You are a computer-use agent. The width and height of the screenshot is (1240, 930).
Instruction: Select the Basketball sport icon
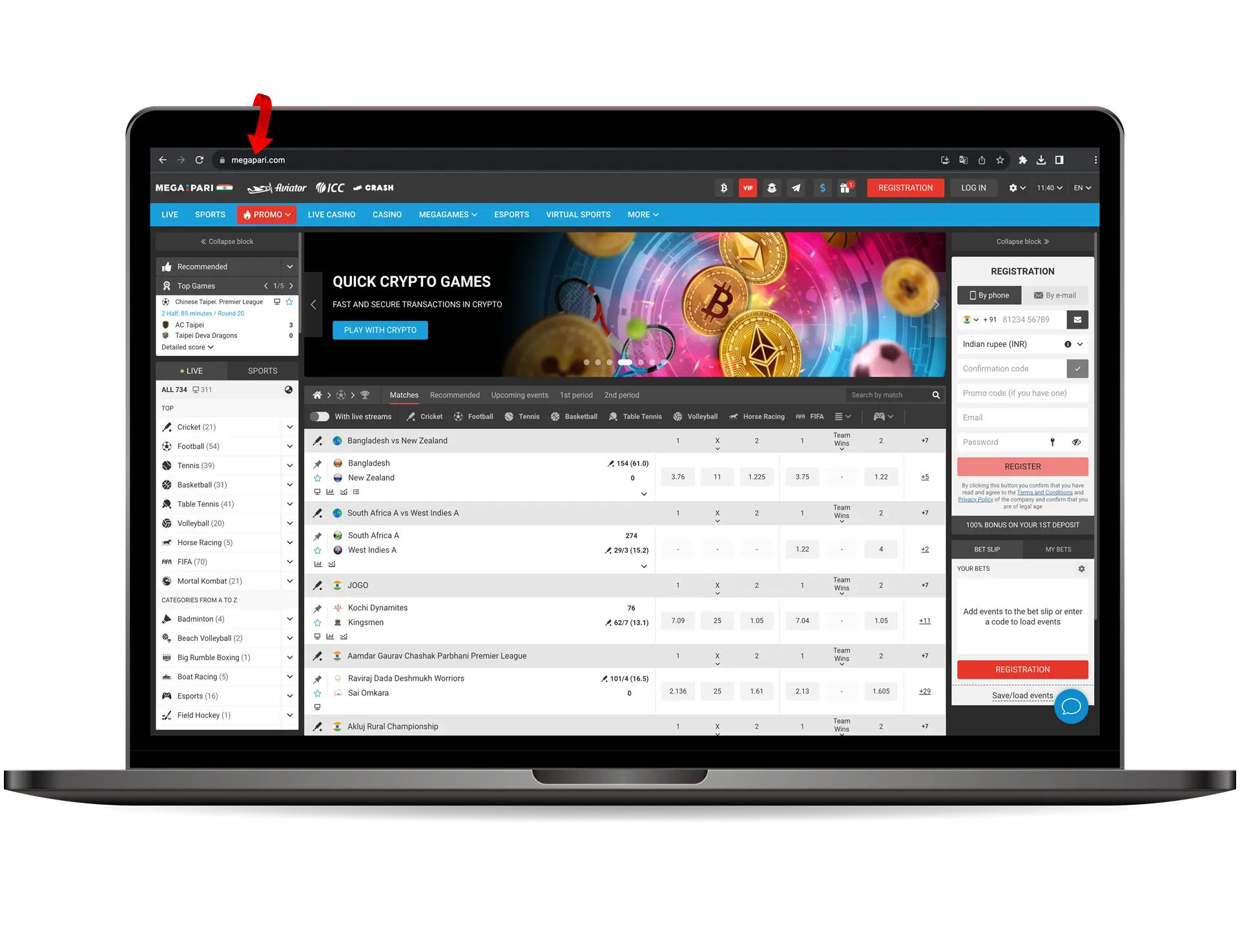tap(553, 416)
